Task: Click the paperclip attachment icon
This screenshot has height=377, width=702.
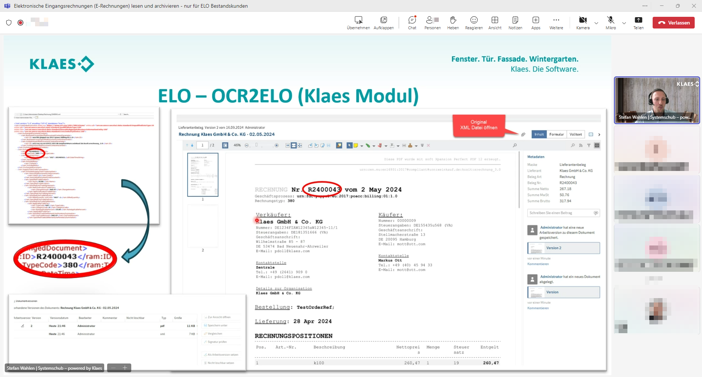Action: [523, 134]
